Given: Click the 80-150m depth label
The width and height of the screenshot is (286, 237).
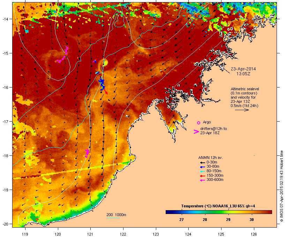Looking at the screenshot, I should coord(214,171).
